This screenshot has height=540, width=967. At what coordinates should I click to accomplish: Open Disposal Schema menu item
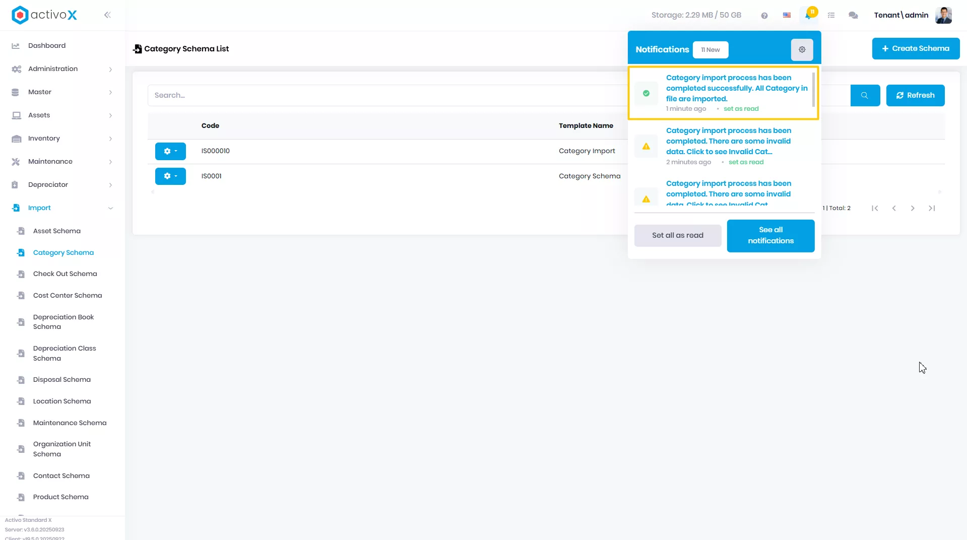62,380
